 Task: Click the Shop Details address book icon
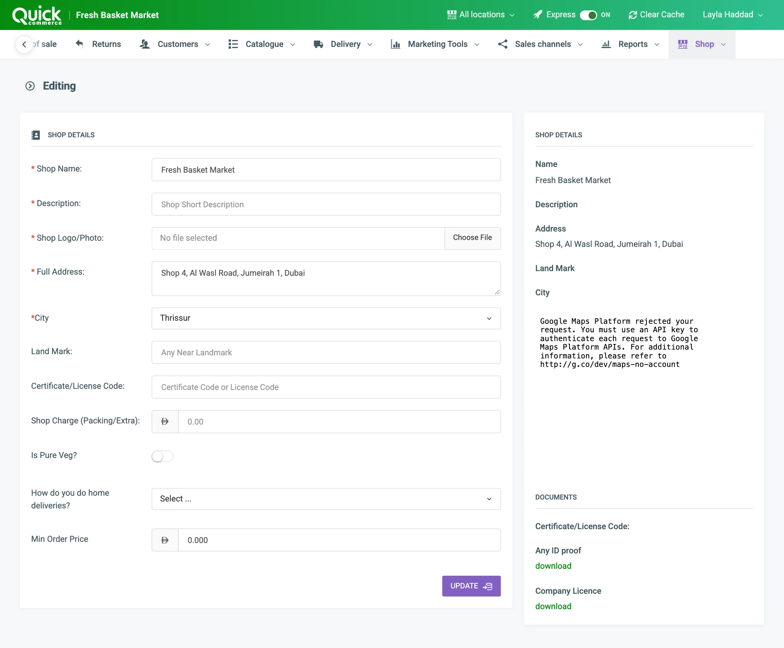point(36,135)
